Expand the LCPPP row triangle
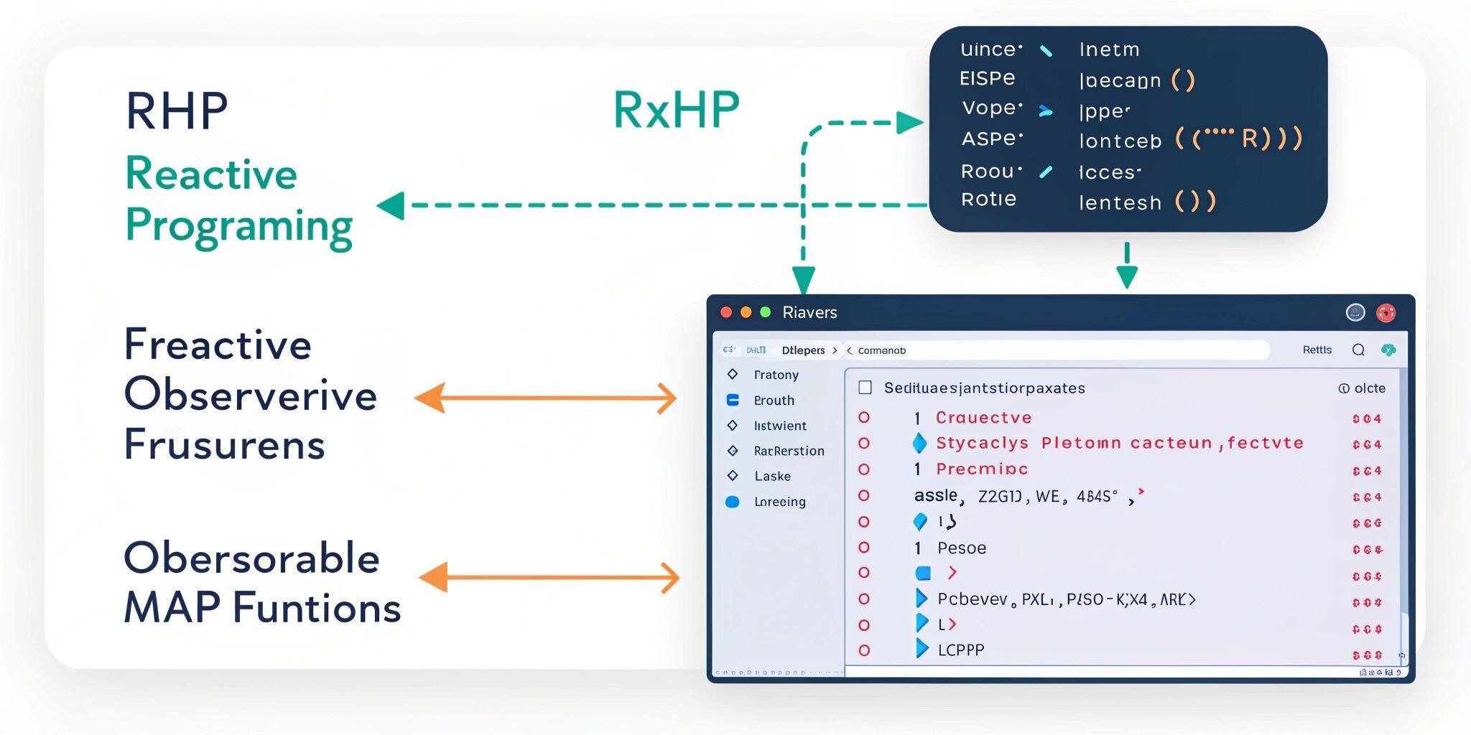The width and height of the screenshot is (1471, 735). 922,649
